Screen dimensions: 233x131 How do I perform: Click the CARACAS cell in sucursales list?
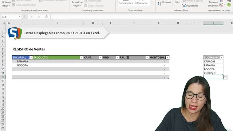(x=213, y=61)
